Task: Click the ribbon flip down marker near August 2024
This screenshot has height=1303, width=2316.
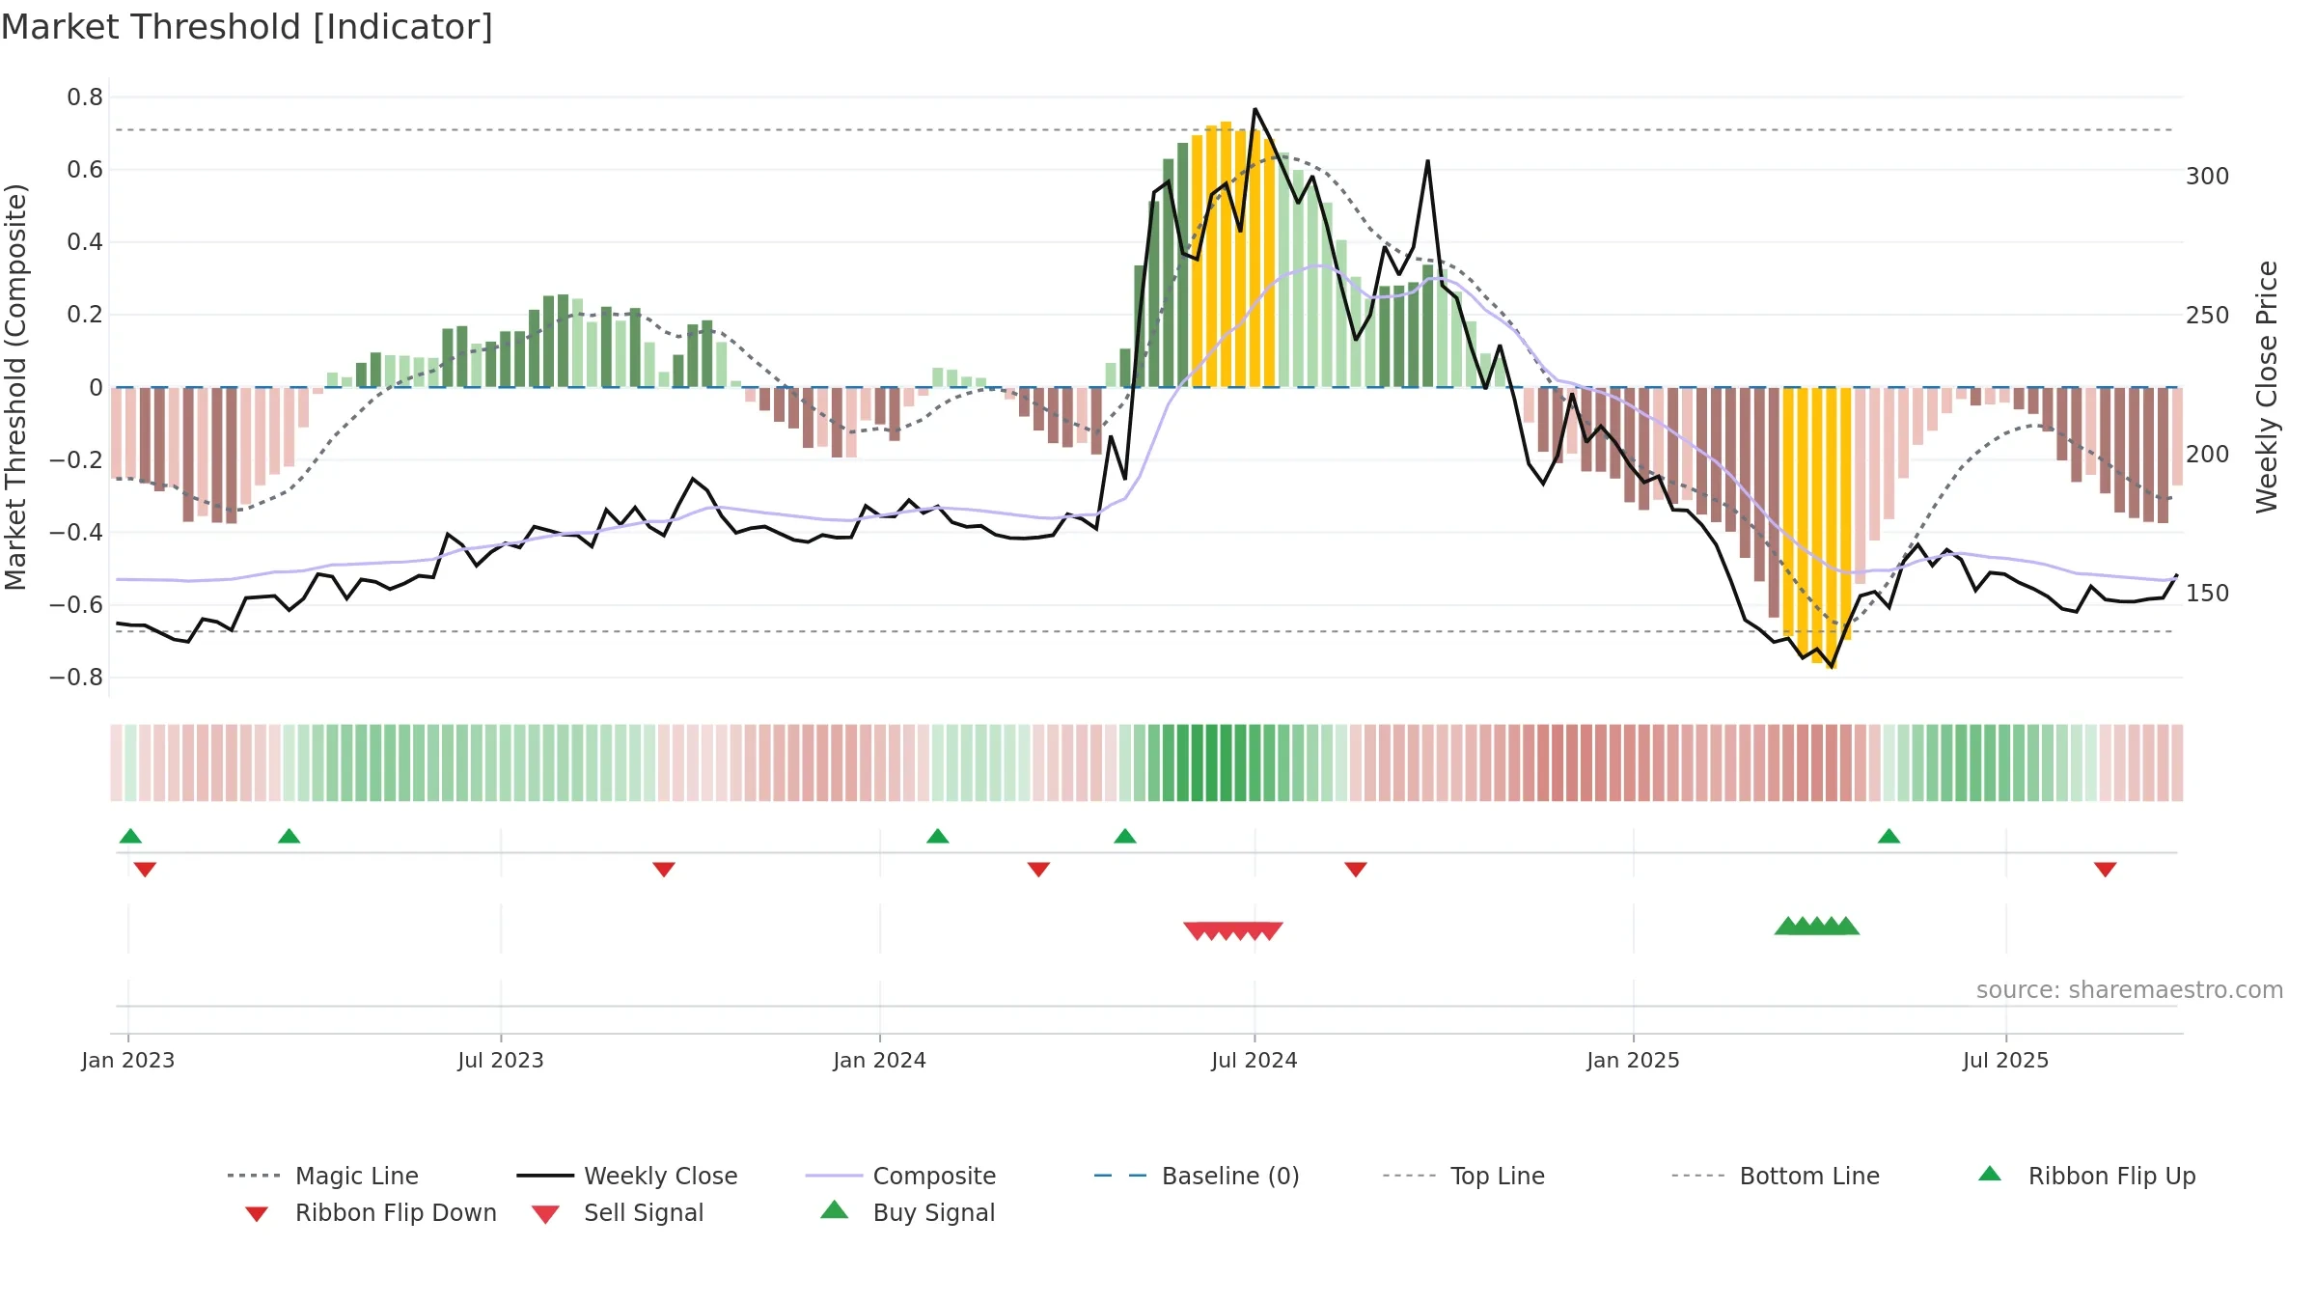Action: coord(1356,870)
